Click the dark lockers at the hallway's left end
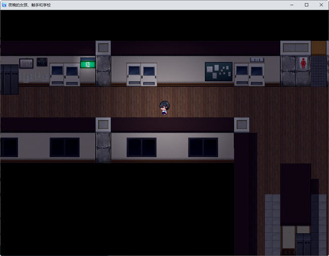This screenshot has height=256, width=329. [x=9, y=79]
